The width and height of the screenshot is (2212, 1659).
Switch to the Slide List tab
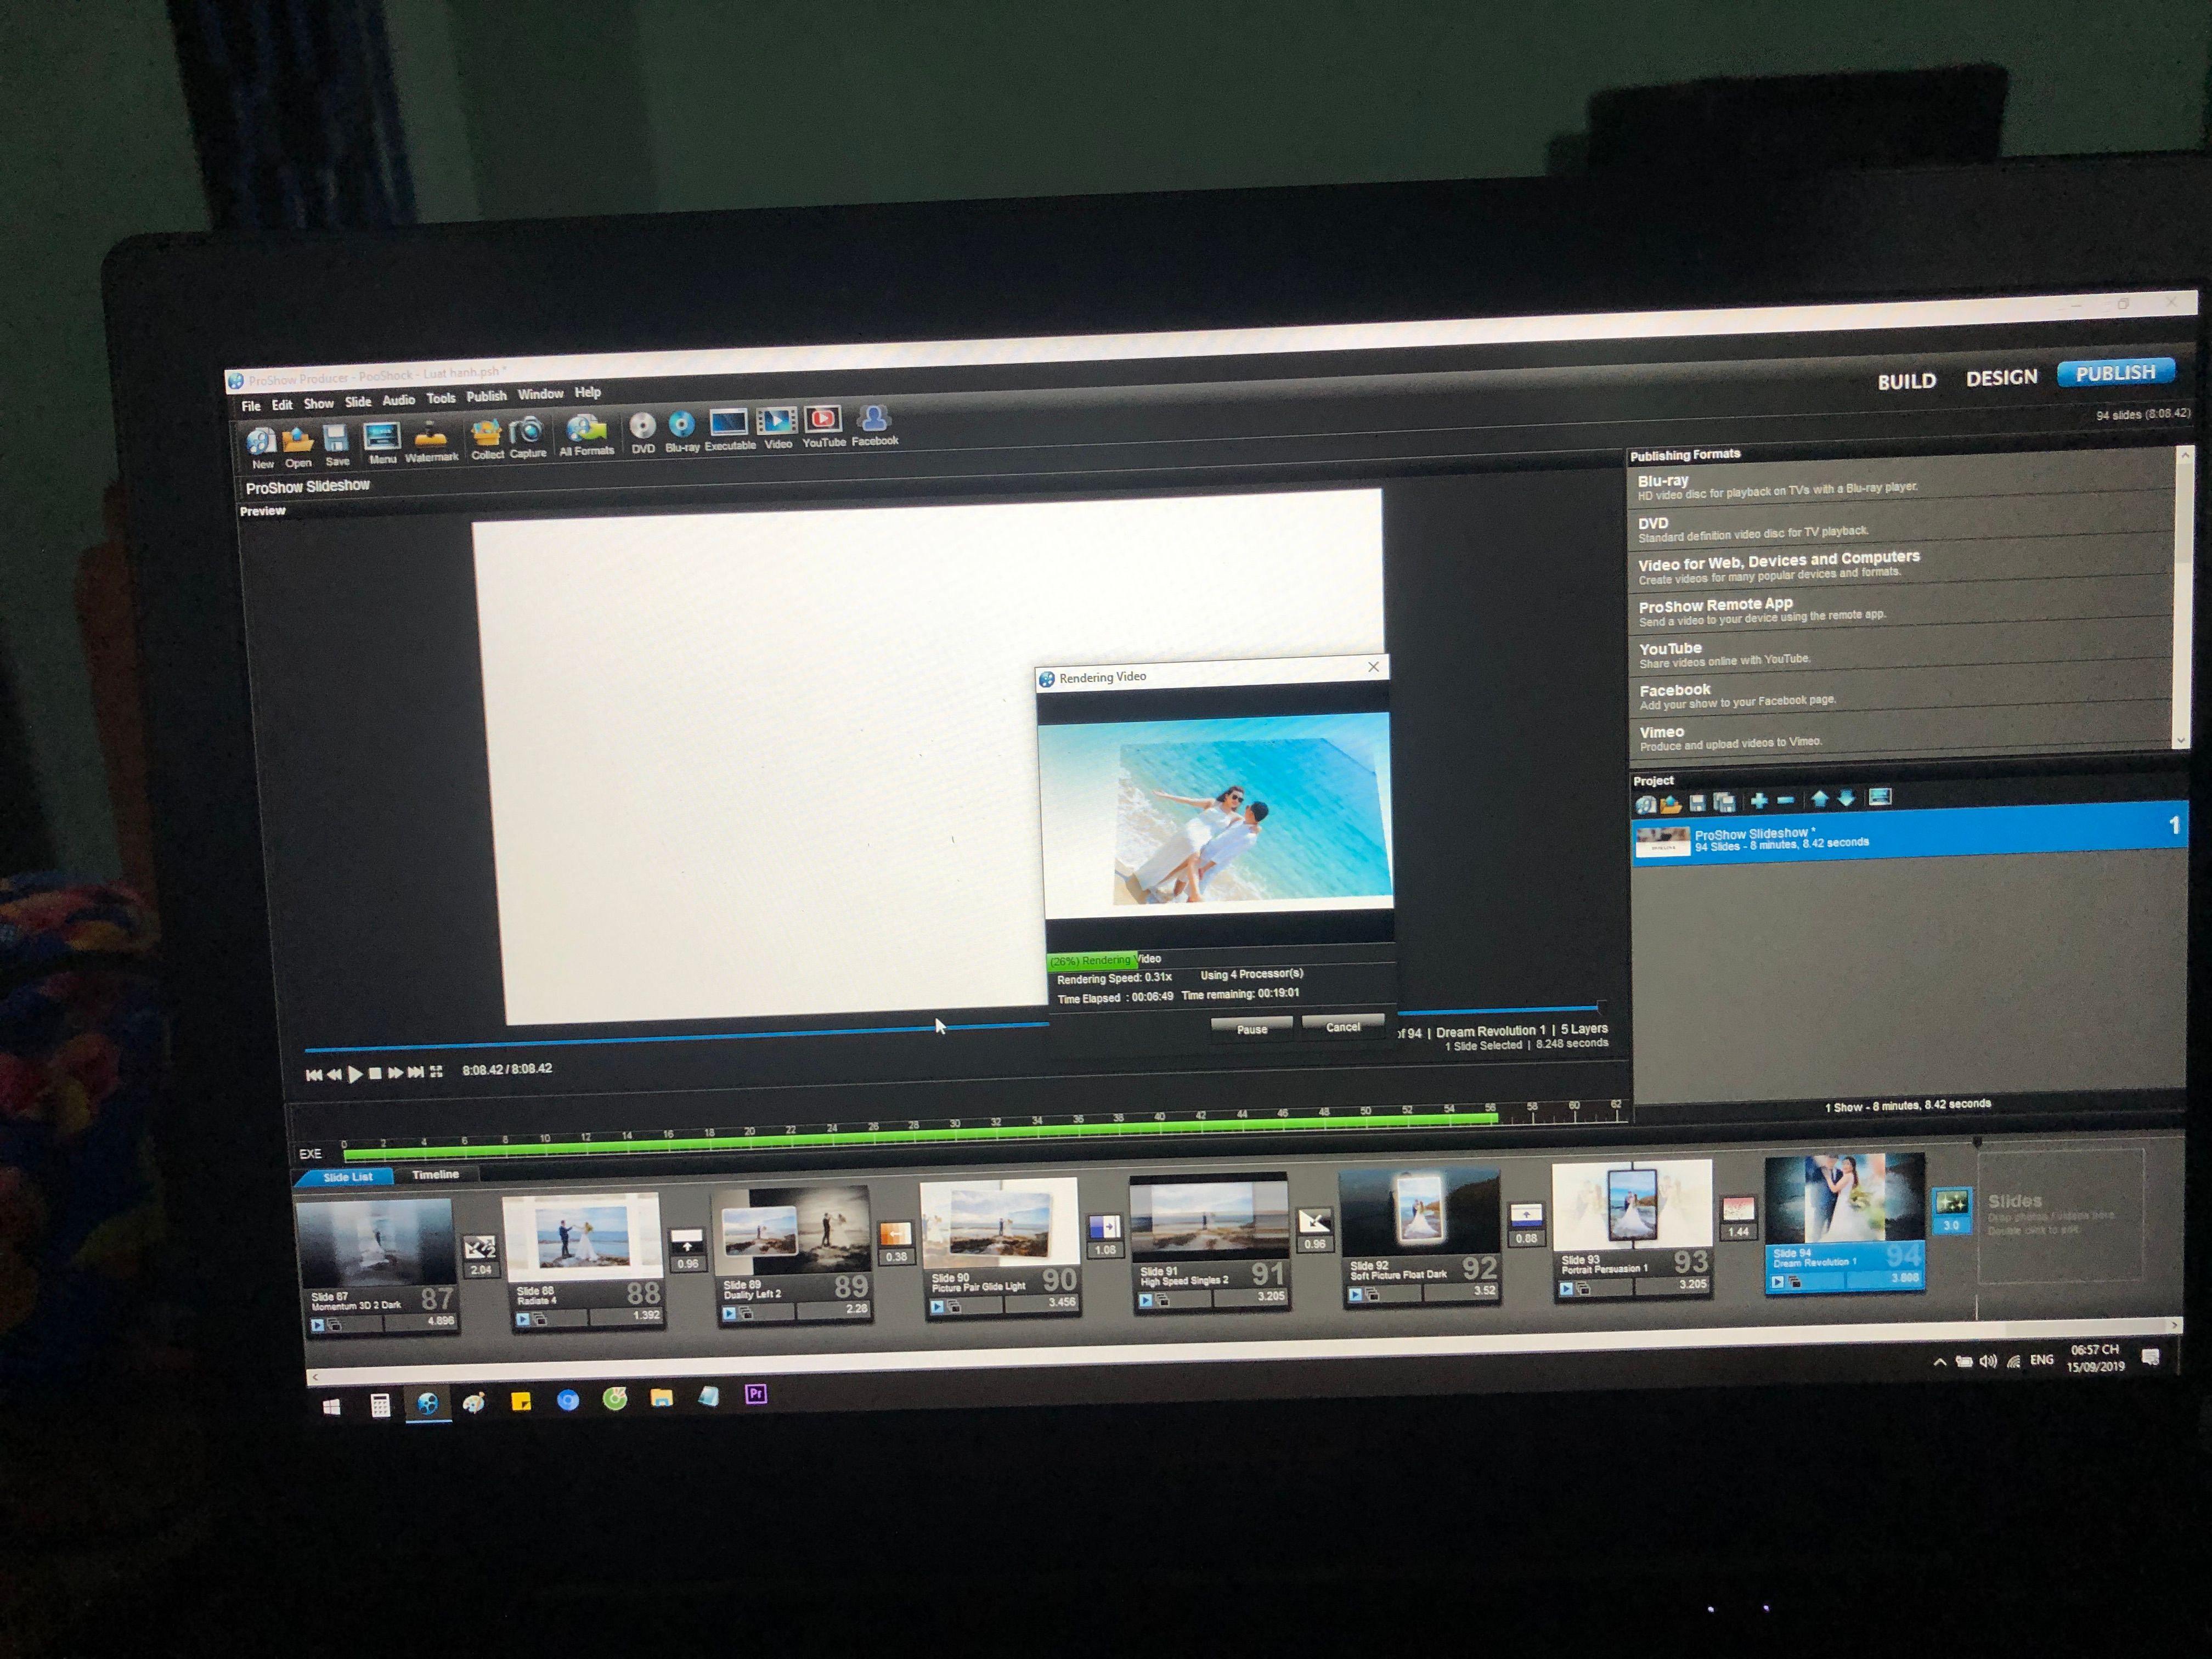coord(347,1177)
